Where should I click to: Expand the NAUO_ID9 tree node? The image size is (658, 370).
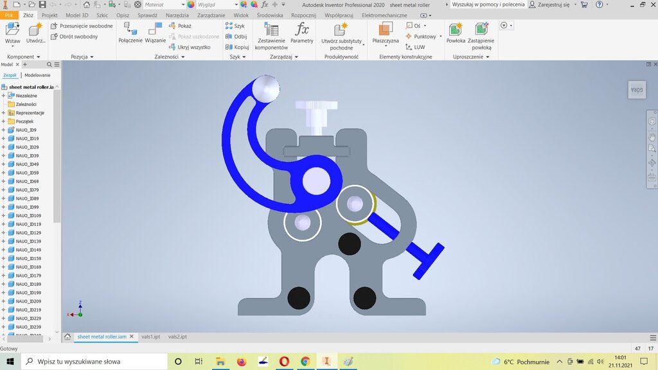click(x=3, y=130)
